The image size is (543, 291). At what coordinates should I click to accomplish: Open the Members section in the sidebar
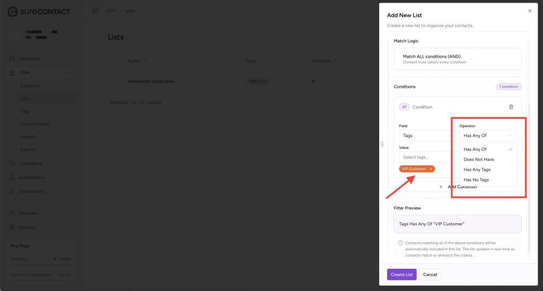click(28, 213)
